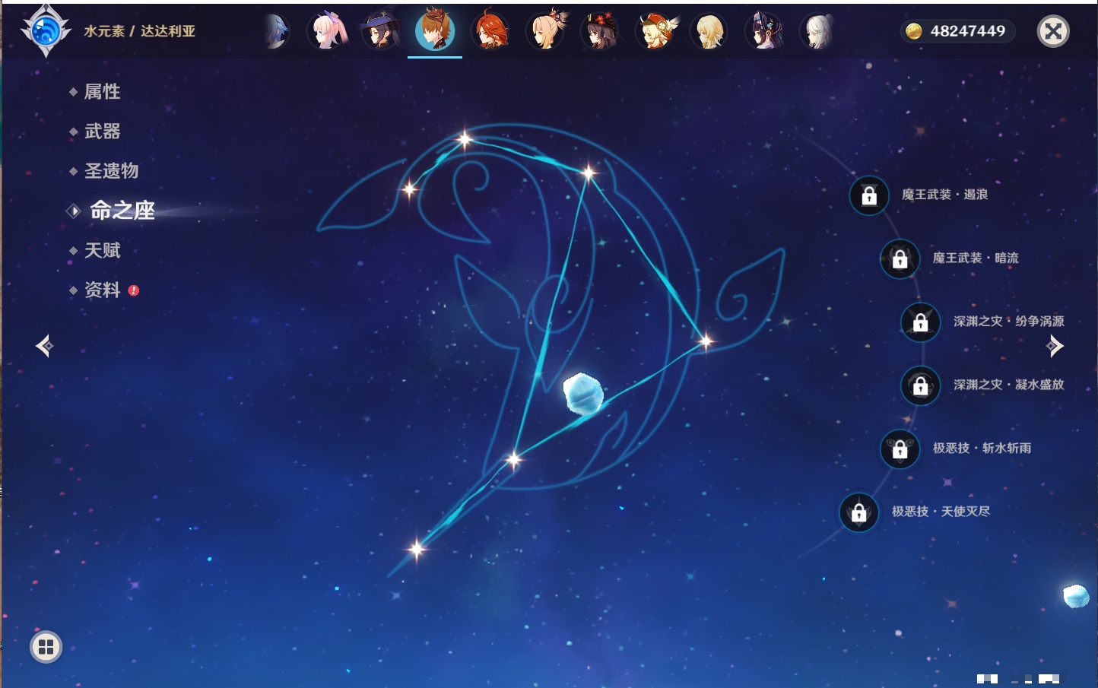Click the 深渊之灾·纷争涡源 label
Image resolution: width=1098 pixels, height=688 pixels.
pos(1009,321)
